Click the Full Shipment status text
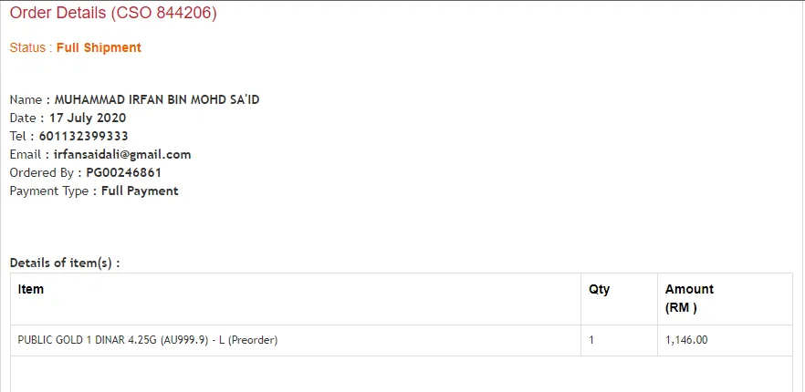805x392 pixels. coord(99,47)
